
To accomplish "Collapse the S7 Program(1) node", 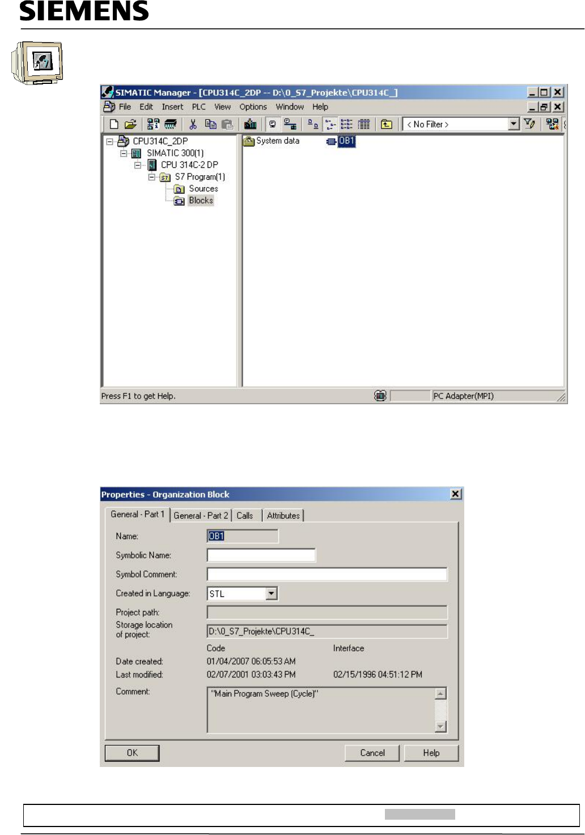I will pos(152,177).
